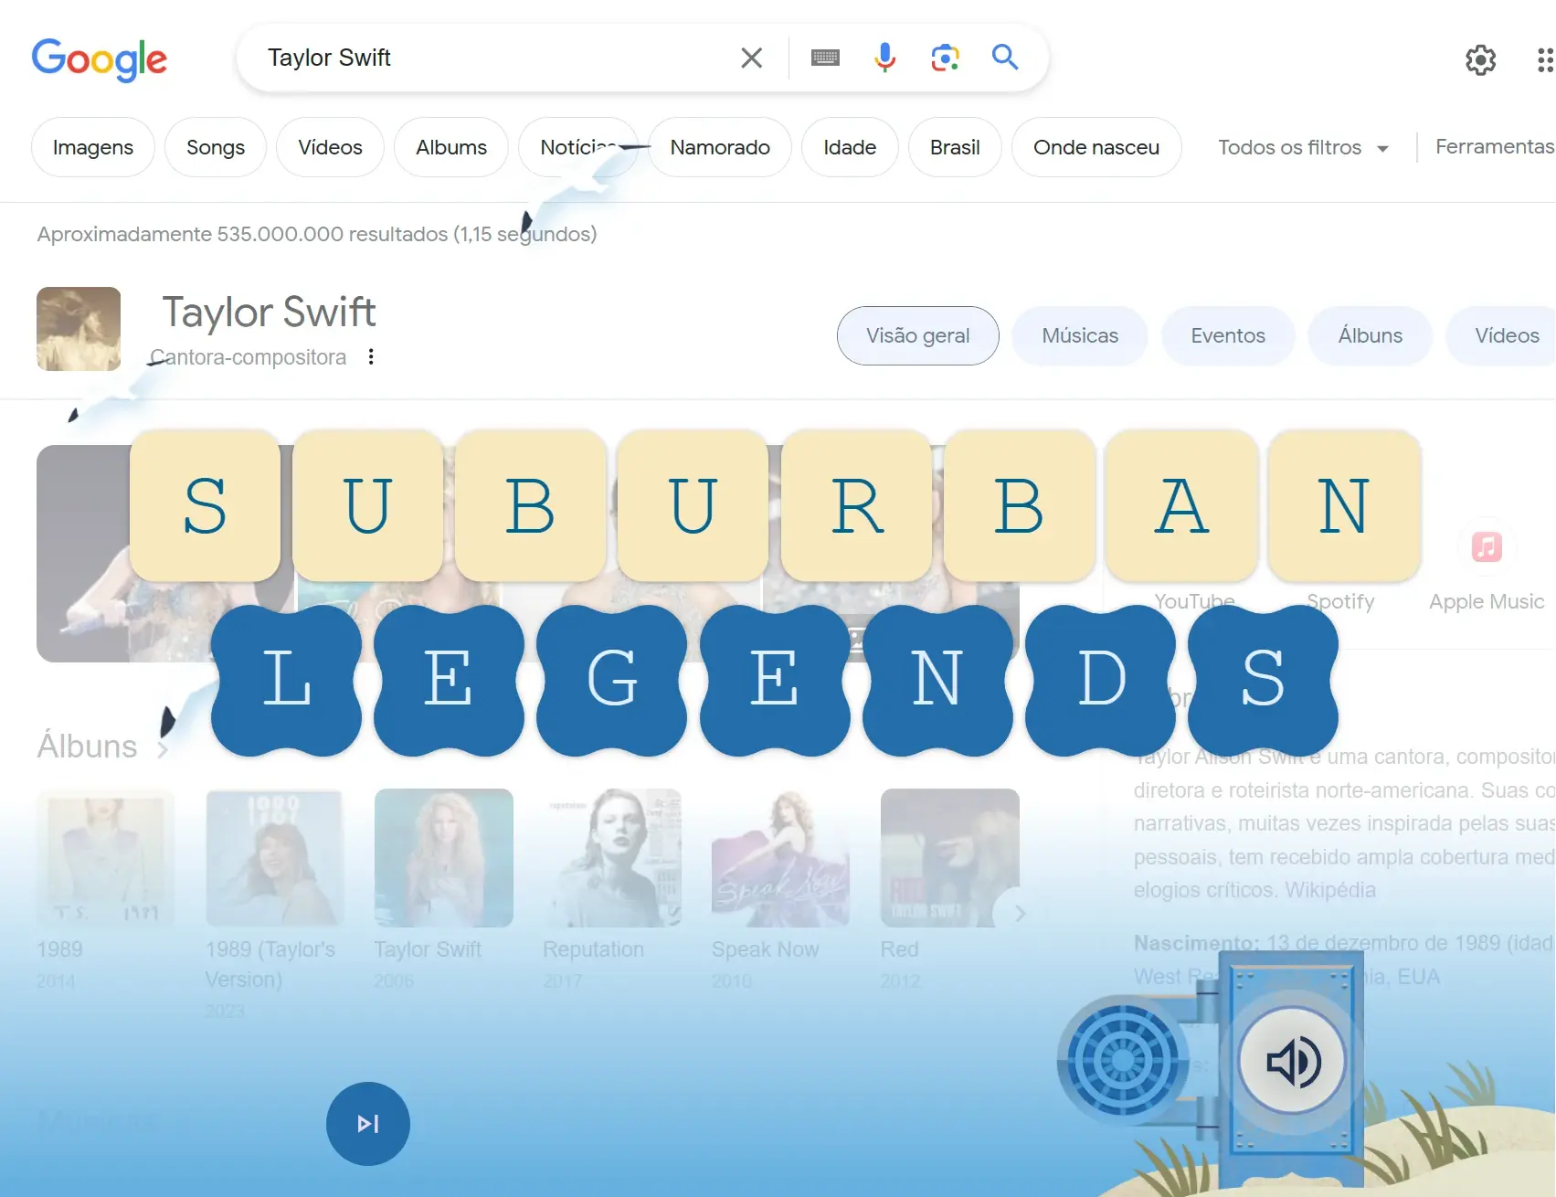
Task: Click the blue vault door dial
Action: tap(1123, 1061)
